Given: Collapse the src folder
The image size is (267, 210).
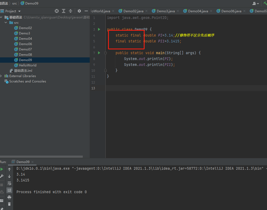Looking at the screenshot, I should pyautogui.click(x=6, y=22).
